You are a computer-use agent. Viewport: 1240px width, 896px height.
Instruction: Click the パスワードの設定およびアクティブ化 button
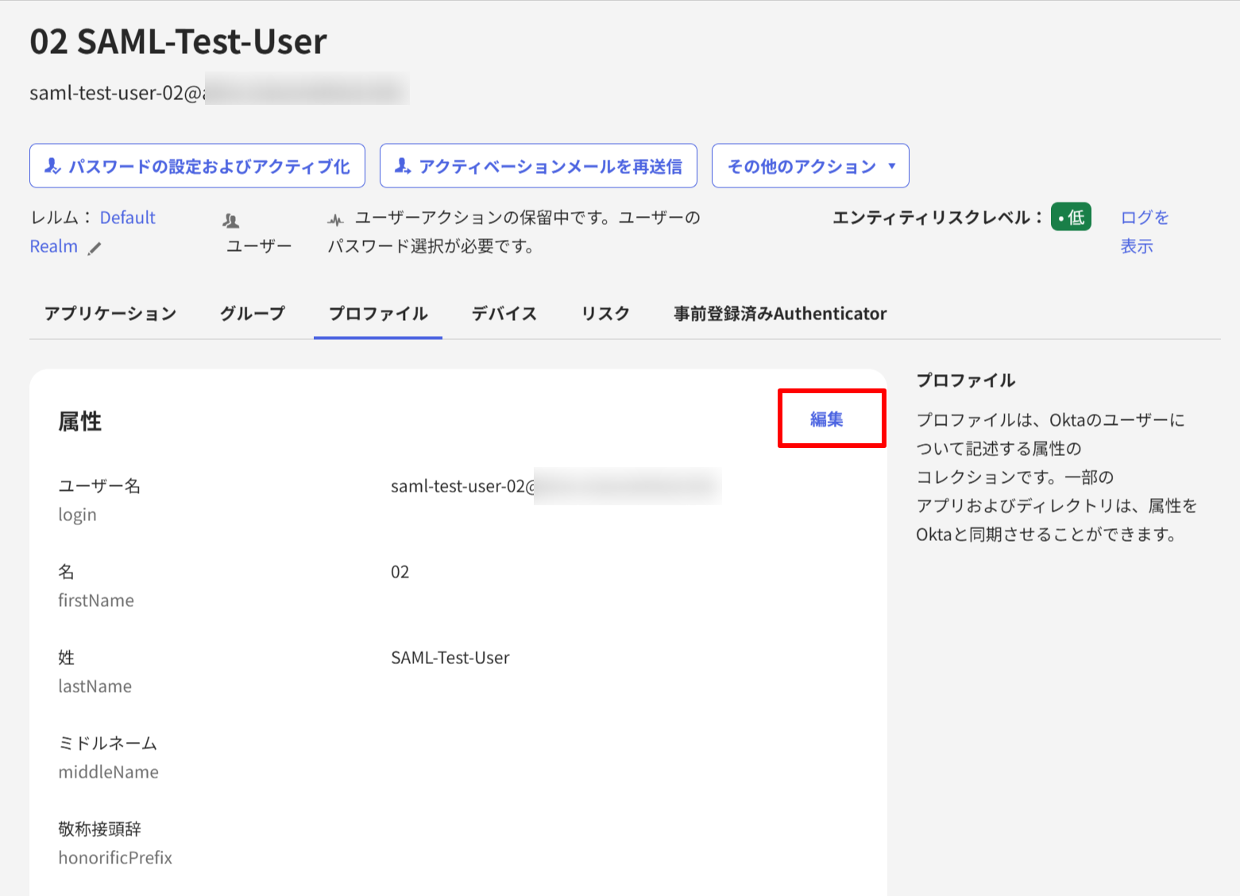pyautogui.click(x=197, y=165)
